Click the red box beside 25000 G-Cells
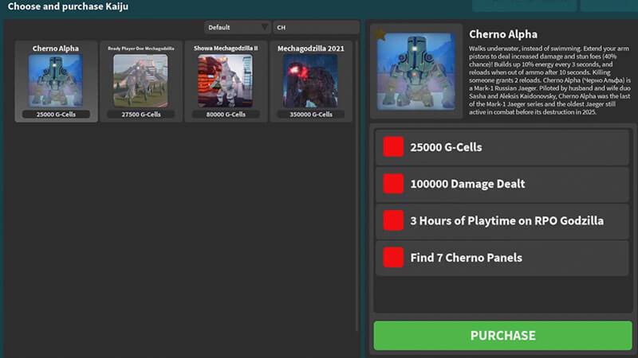This screenshot has width=638, height=358. pos(393,146)
